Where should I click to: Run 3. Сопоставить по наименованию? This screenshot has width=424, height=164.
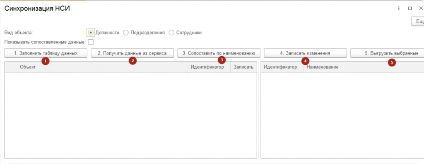coord(219,53)
